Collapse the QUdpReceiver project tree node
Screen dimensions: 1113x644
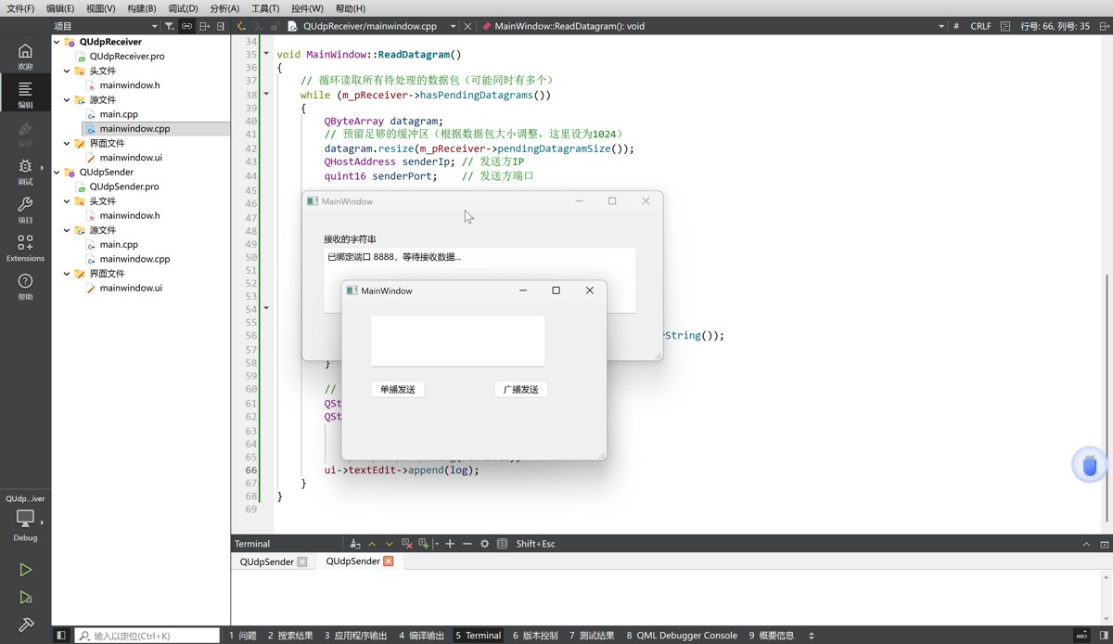57,42
